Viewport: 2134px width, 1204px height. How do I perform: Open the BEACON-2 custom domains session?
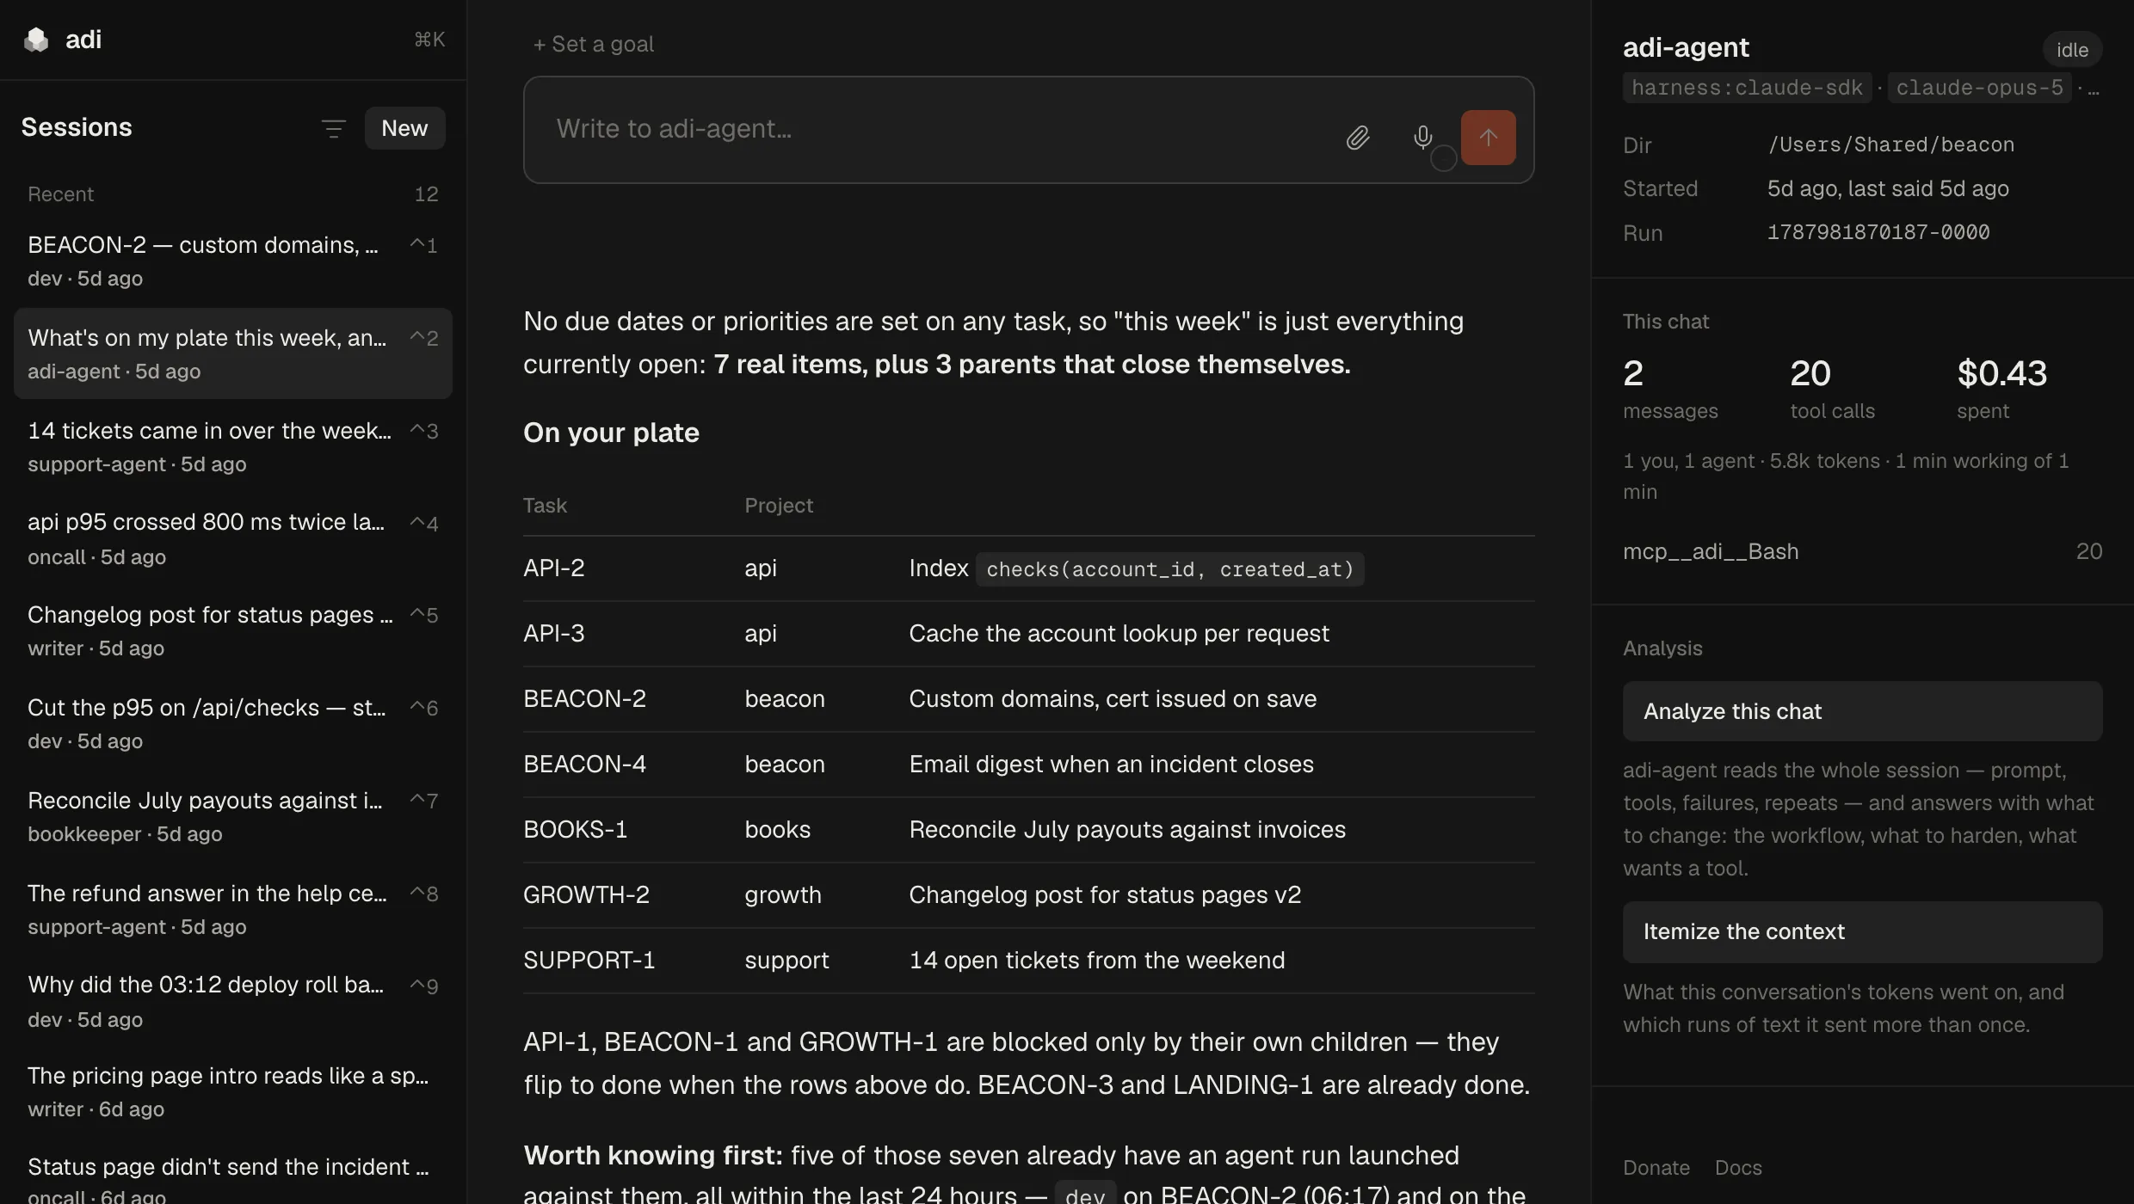point(233,261)
